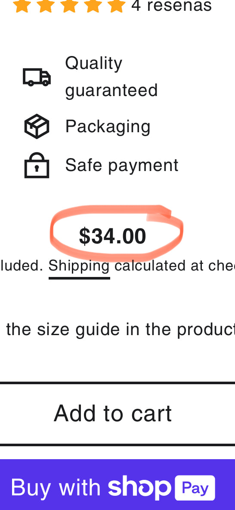This screenshot has width=235, height=510.
Task: Select the Safe payment text
Action: click(121, 165)
